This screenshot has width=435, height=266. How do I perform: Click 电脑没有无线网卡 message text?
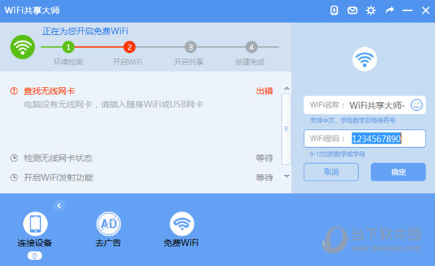(x=113, y=104)
